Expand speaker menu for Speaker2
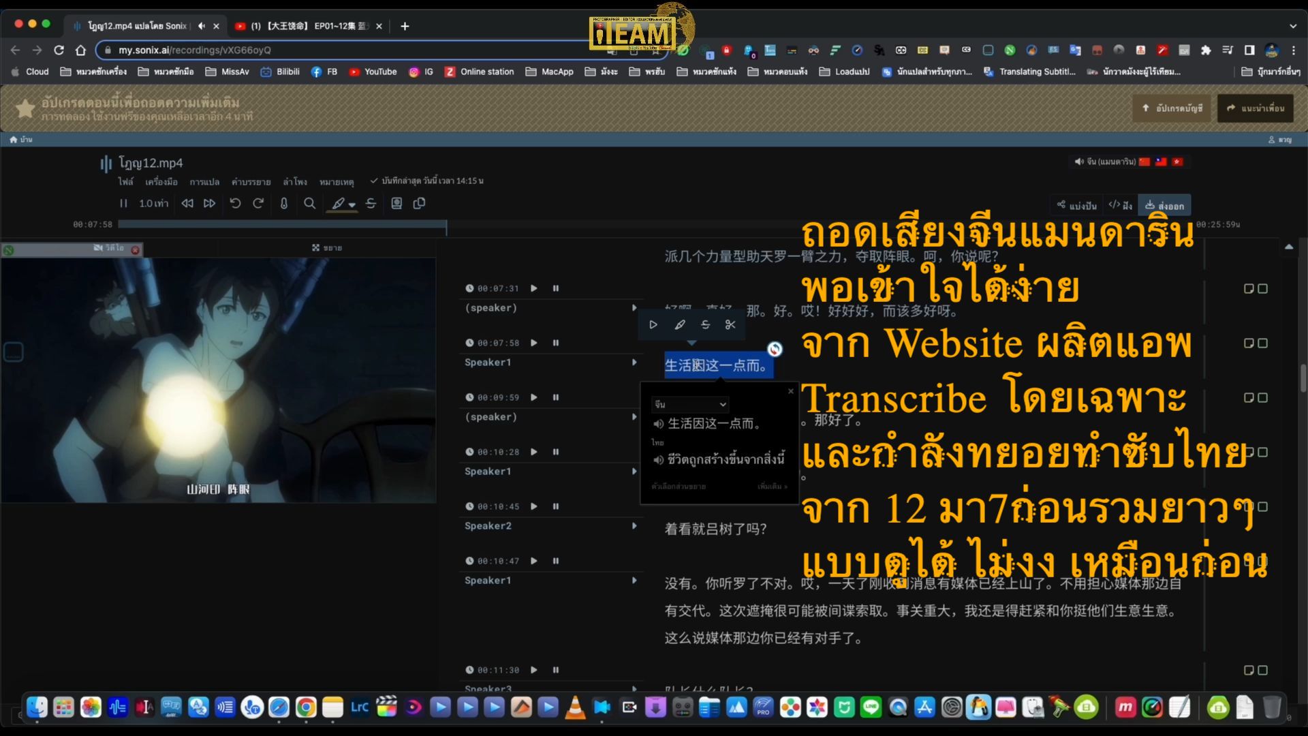This screenshot has width=1308, height=736. pos(634,526)
